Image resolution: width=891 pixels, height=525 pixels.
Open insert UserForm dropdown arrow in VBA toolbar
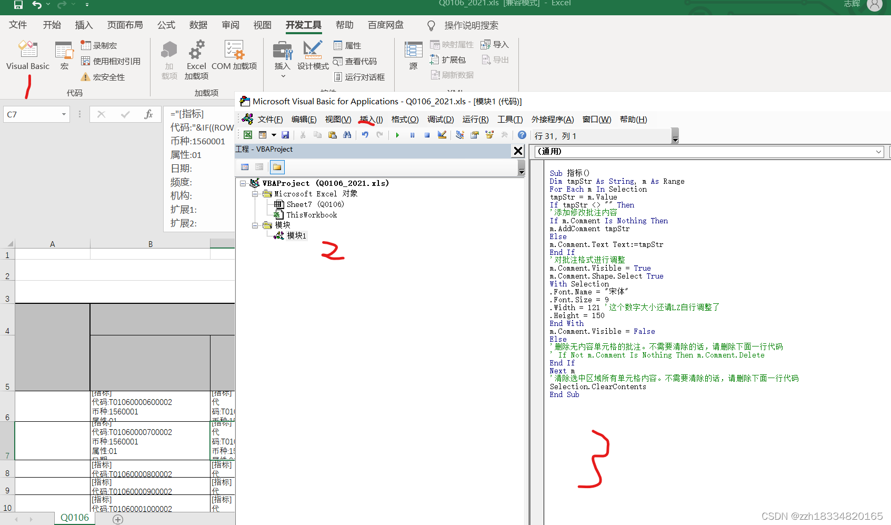pos(274,135)
